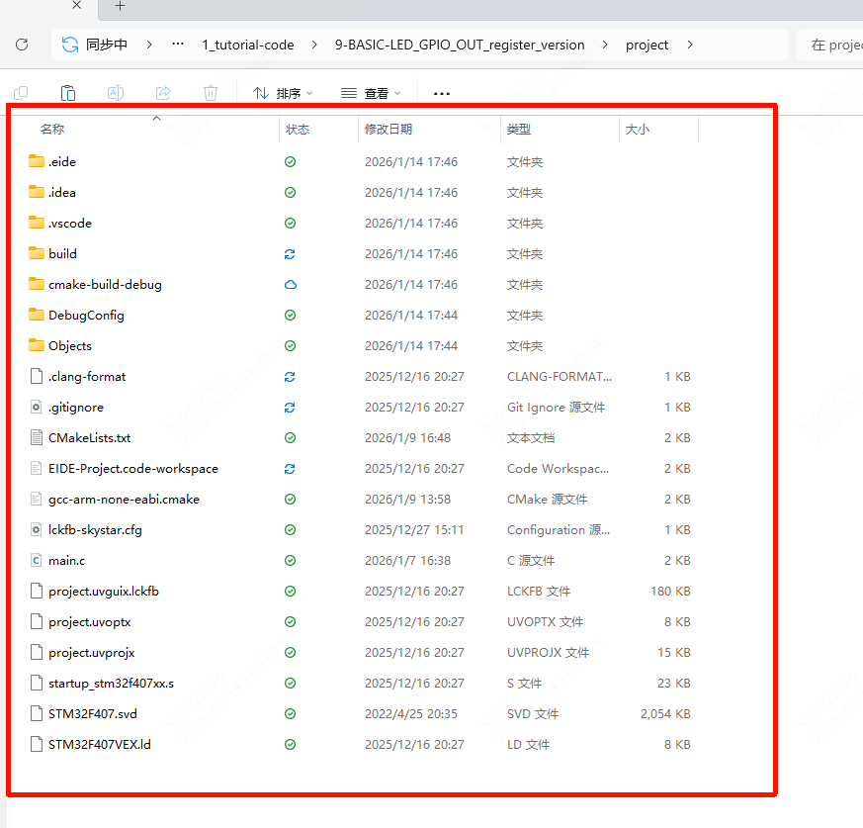Sort by the 大小 column header
Image resolution: width=863 pixels, height=828 pixels.
pyautogui.click(x=638, y=130)
